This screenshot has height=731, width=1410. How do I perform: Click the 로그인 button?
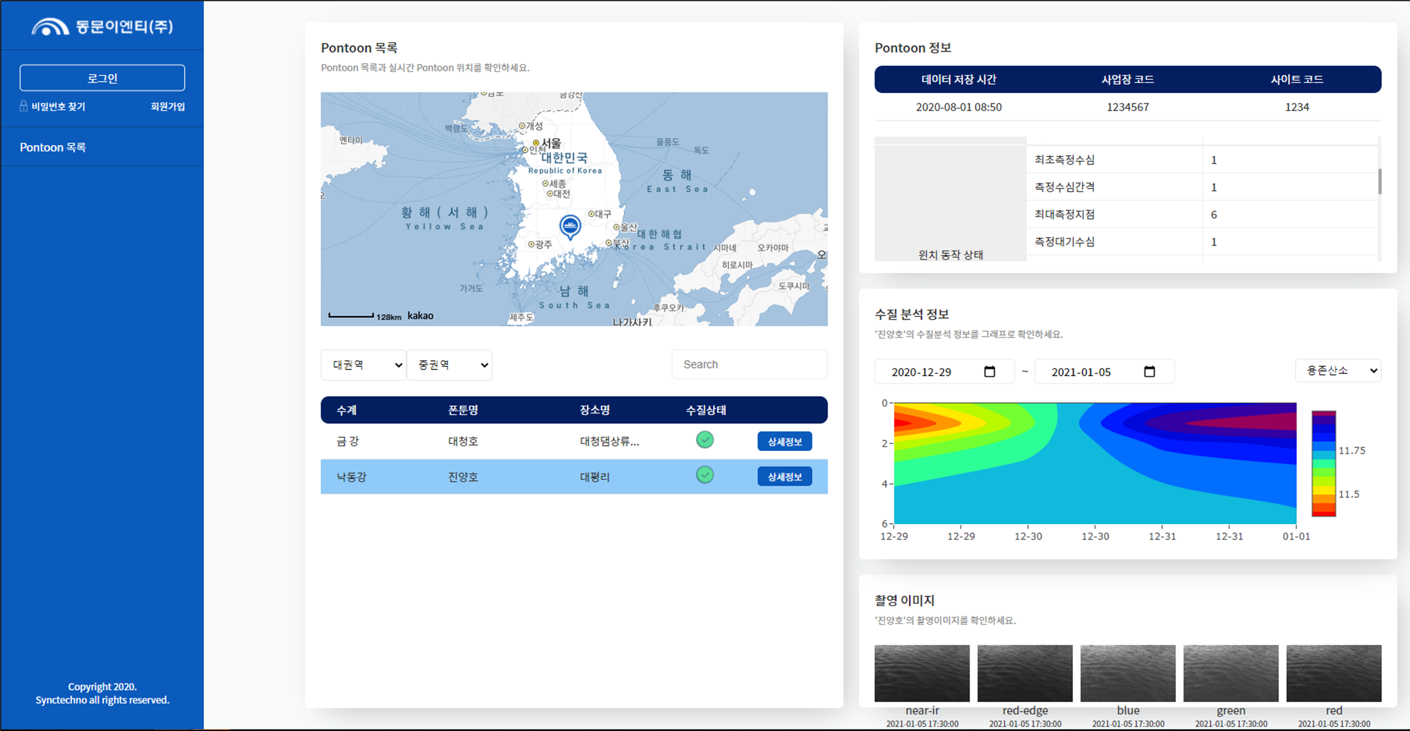tap(102, 78)
